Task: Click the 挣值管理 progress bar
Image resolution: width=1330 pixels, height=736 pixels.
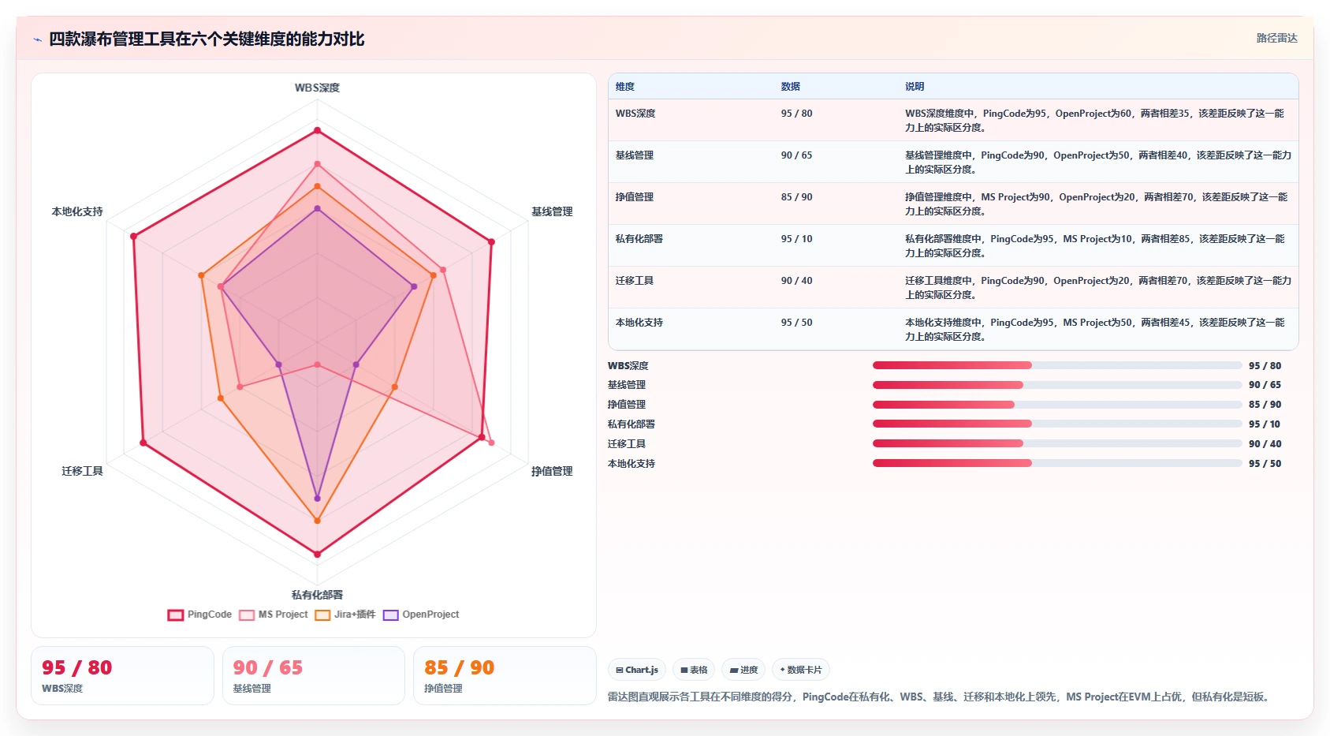Action: [1057, 405]
